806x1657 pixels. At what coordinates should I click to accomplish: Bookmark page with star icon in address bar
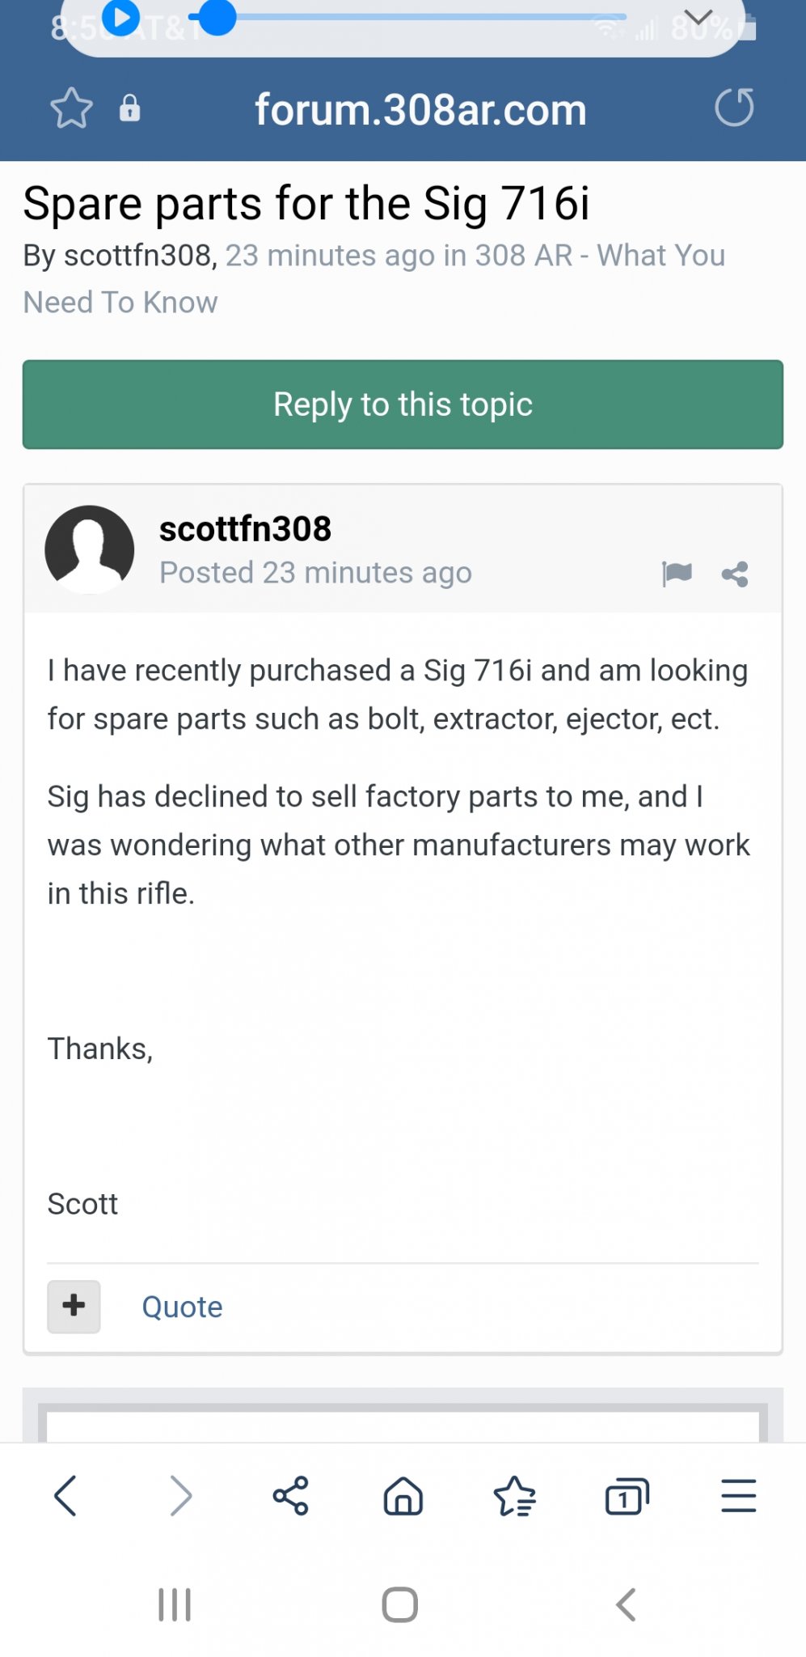point(71,108)
